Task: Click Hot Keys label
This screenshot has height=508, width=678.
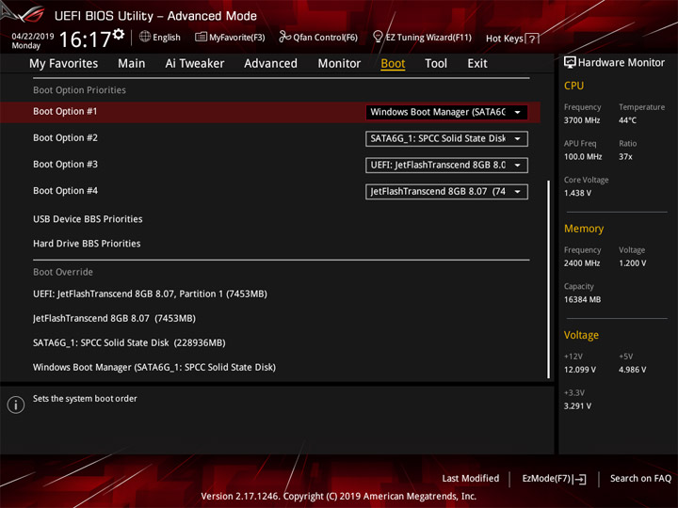Action: click(505, 39)
